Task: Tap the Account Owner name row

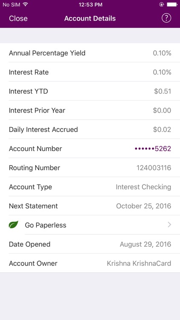Action: point(90,263)
